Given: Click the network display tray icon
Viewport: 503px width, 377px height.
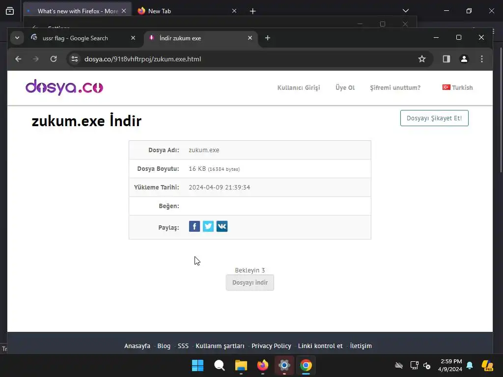Looking at the screenshot, I should [414, 365].
